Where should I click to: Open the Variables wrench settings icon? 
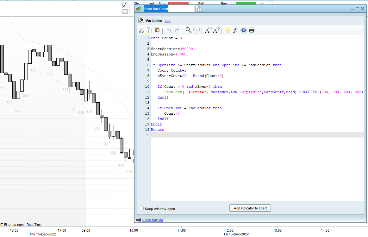click(141, 20)
